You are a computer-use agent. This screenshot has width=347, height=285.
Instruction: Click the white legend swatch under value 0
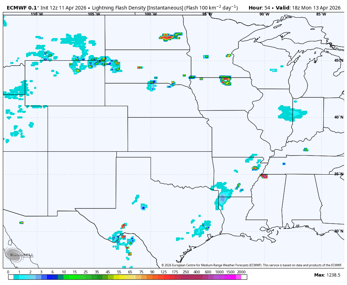click(x=11, y=277)
